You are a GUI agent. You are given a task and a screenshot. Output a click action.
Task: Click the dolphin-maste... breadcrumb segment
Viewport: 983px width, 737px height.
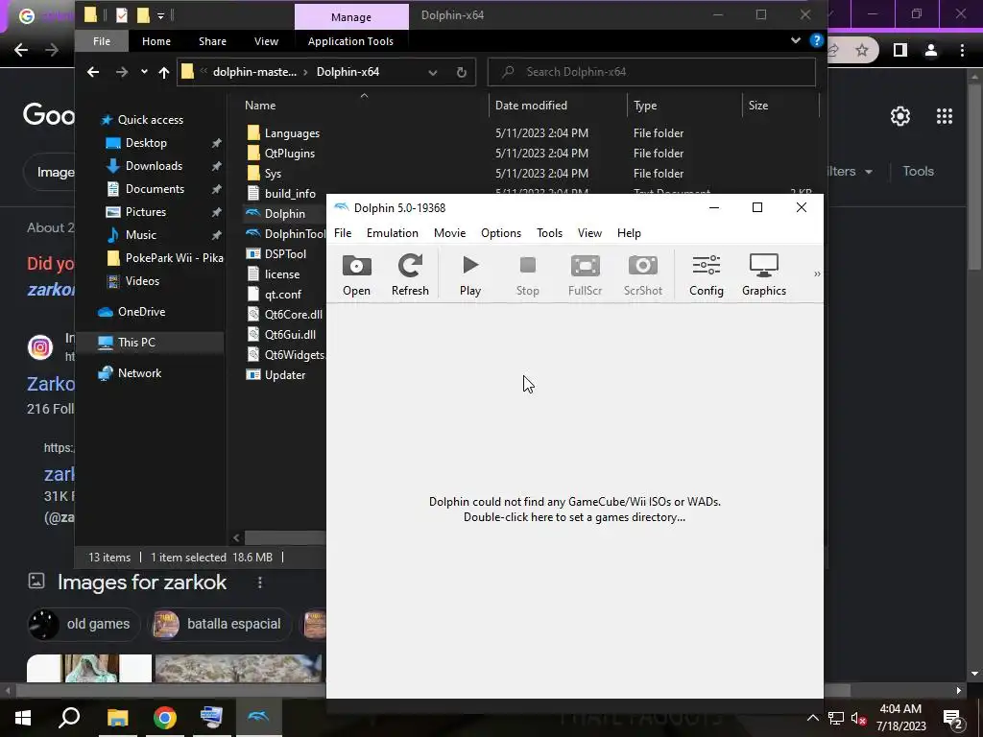(x=254, y=72)
